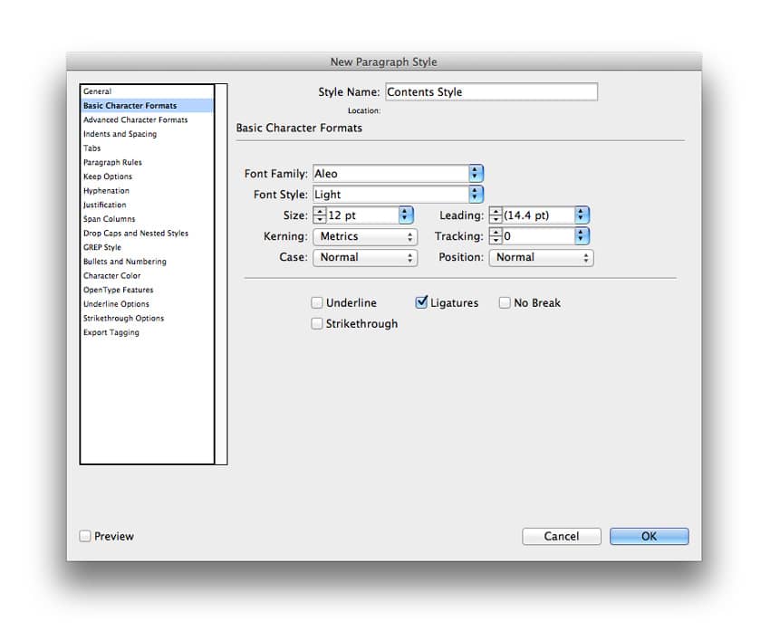770x631 pixels.
Task: Enable the Underline checkbox
Action: [x=317, y=303]
